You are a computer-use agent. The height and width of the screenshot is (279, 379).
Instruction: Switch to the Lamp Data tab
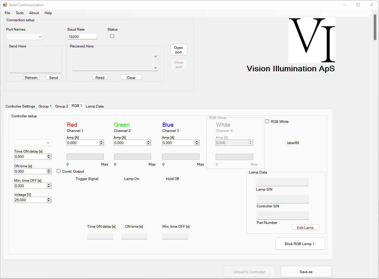tap(95, 106)
